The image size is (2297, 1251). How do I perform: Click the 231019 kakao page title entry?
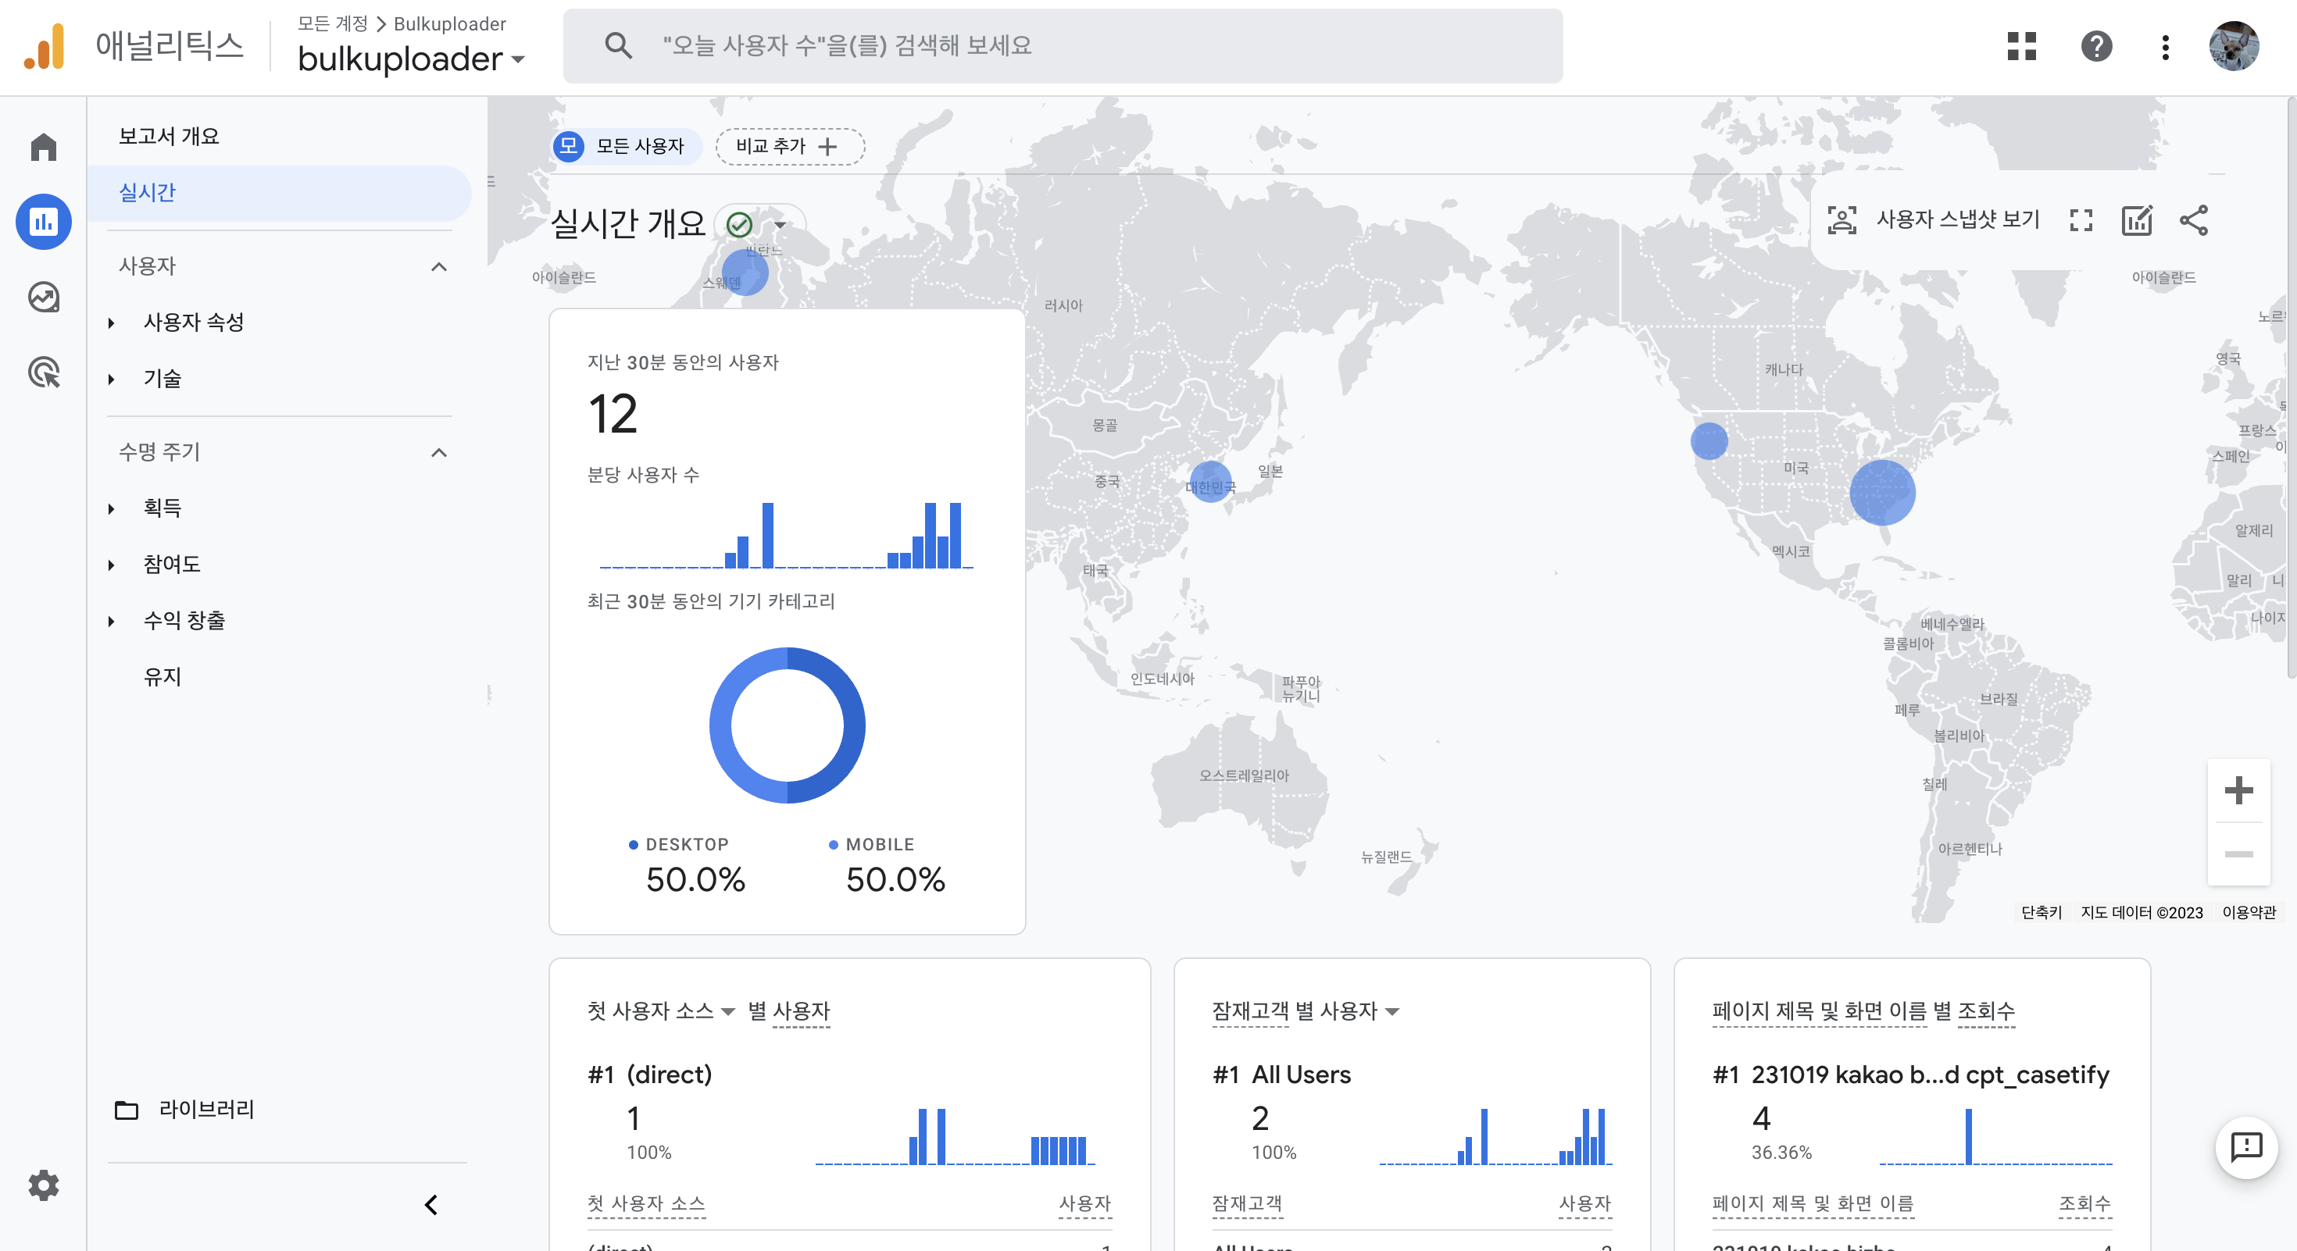(1910, 1075)
